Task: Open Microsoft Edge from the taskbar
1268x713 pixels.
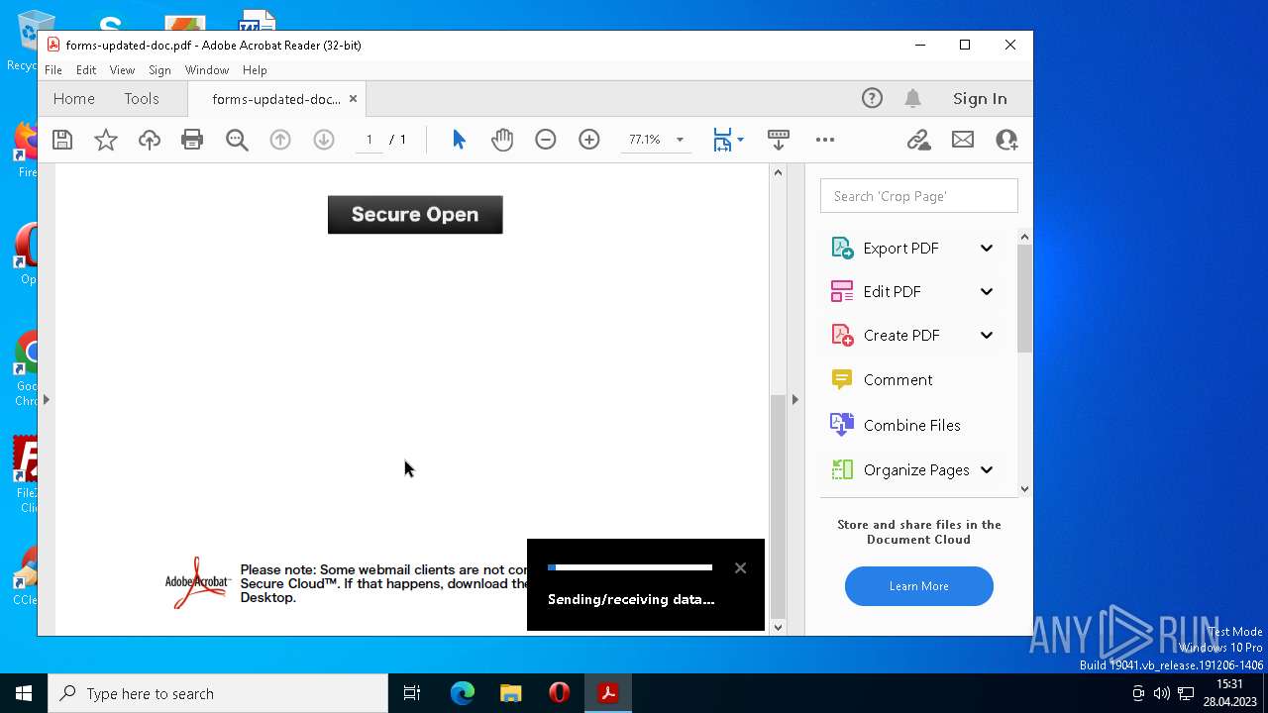Action: pyautogui.click(x=463, y=693)
